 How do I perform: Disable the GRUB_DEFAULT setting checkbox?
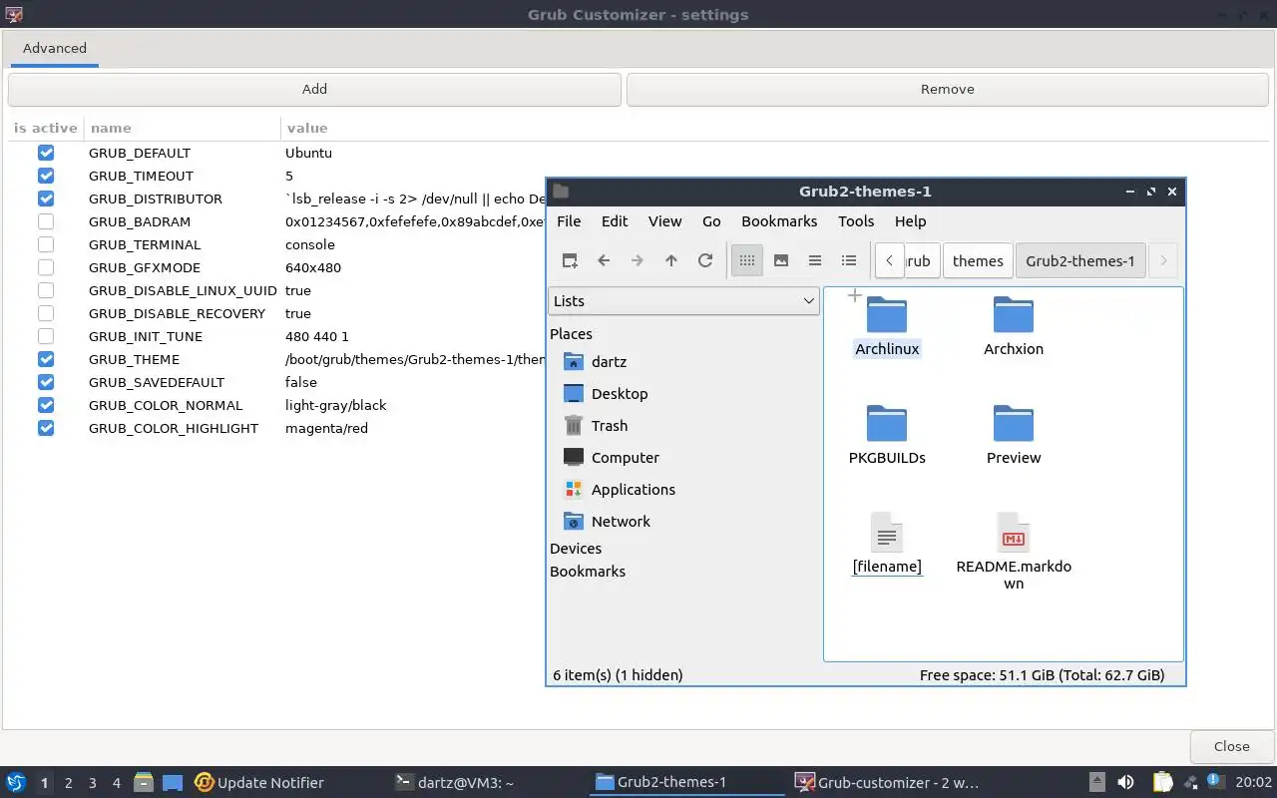46,153
